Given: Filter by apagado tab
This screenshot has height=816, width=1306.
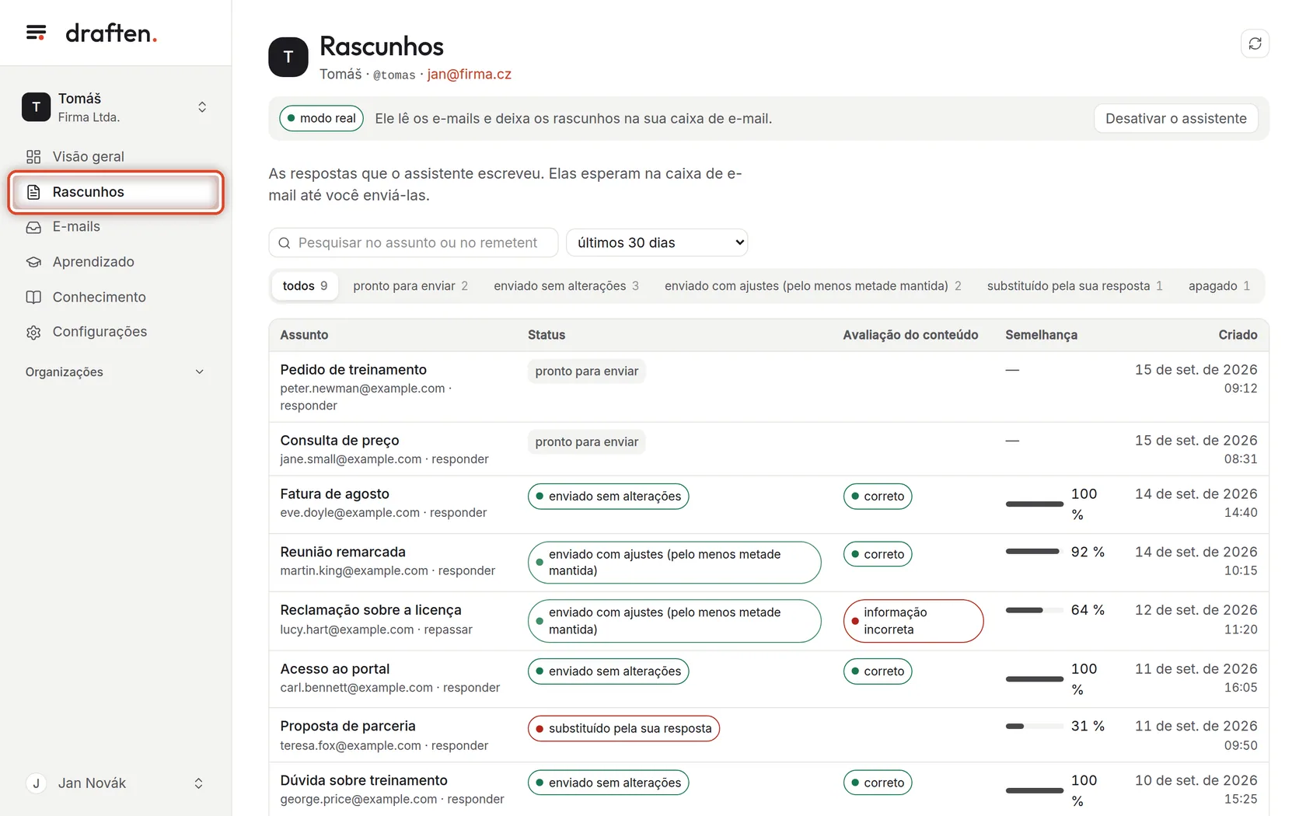Looking at the screenshot, I should 1219,286.
